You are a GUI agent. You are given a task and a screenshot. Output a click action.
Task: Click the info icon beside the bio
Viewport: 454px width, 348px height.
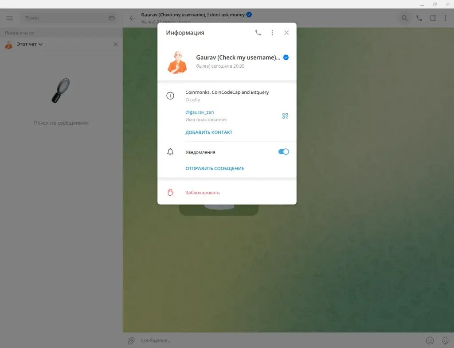[170, 95]
